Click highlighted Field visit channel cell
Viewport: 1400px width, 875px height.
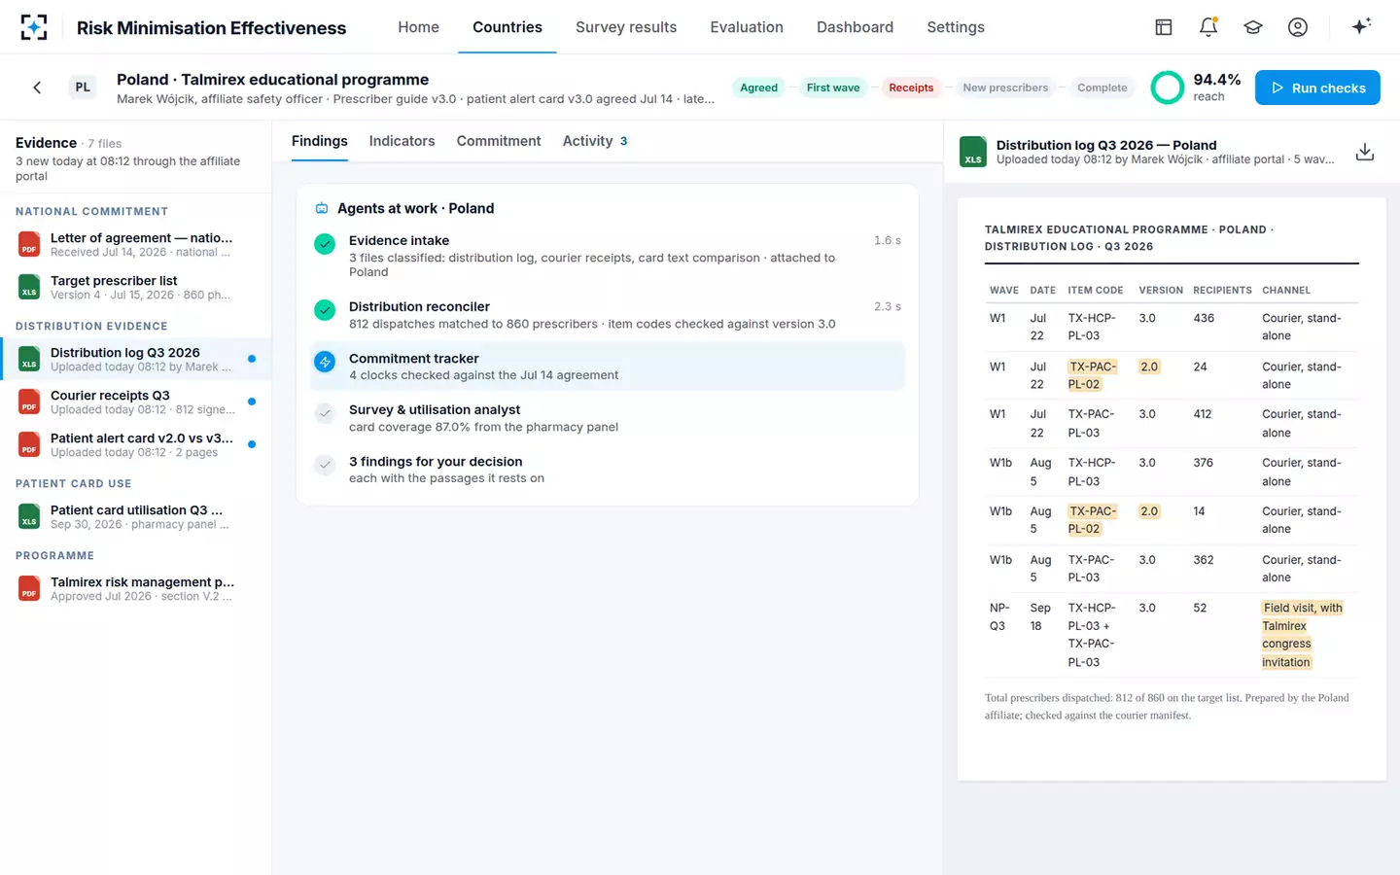(x=1302, y=635)
